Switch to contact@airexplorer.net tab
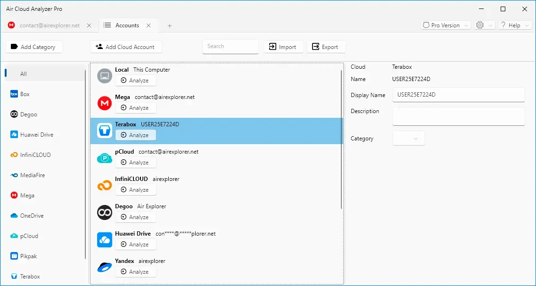536x286 pixels. (49, 25)
